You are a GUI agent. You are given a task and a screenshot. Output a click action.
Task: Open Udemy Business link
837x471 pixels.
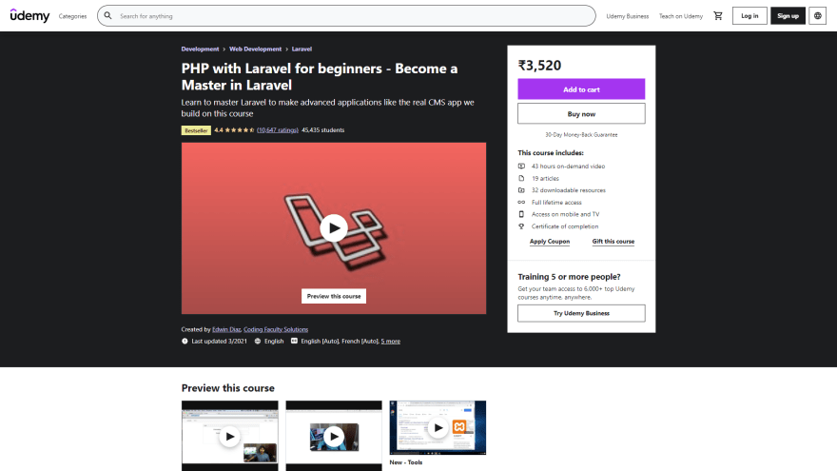point(627,16)
